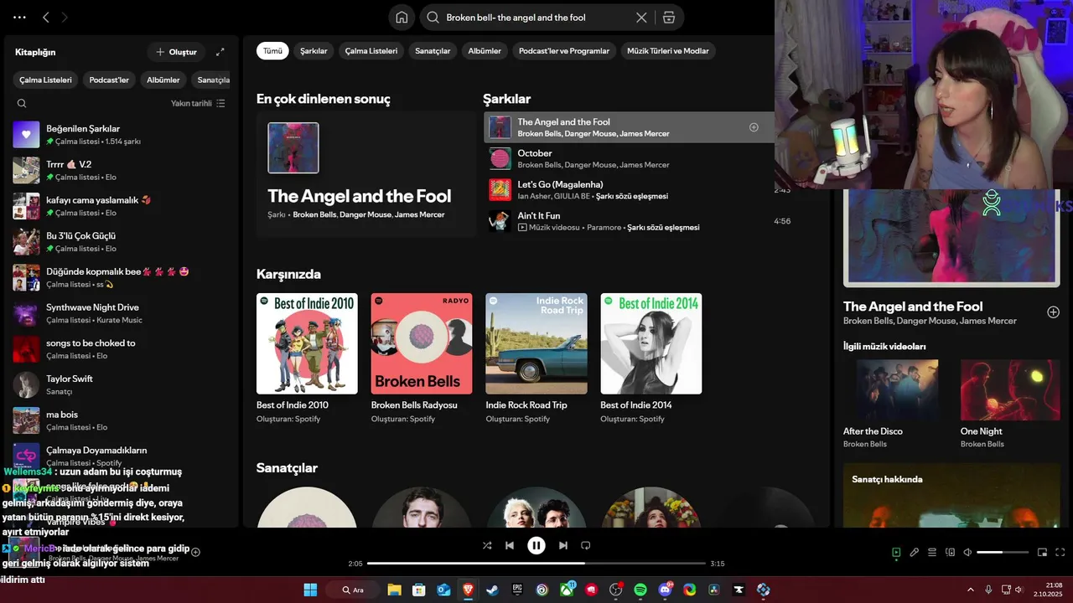
Task: Add The Angel and the Fool row to library
Action: pyautogui.click(x=754, y=127)
